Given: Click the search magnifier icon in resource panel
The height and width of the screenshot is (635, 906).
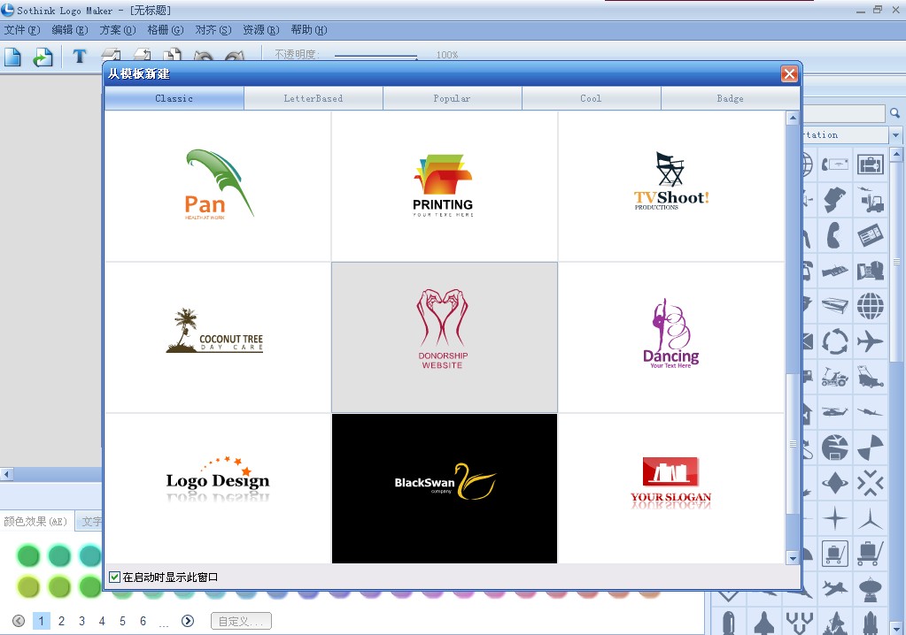Looking at the screenshot, I should click(895, 113).
